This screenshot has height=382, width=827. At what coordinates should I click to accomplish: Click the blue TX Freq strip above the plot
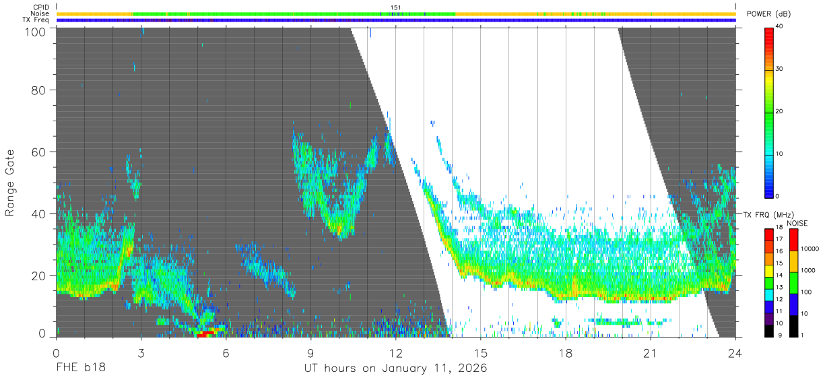(396, 20)
